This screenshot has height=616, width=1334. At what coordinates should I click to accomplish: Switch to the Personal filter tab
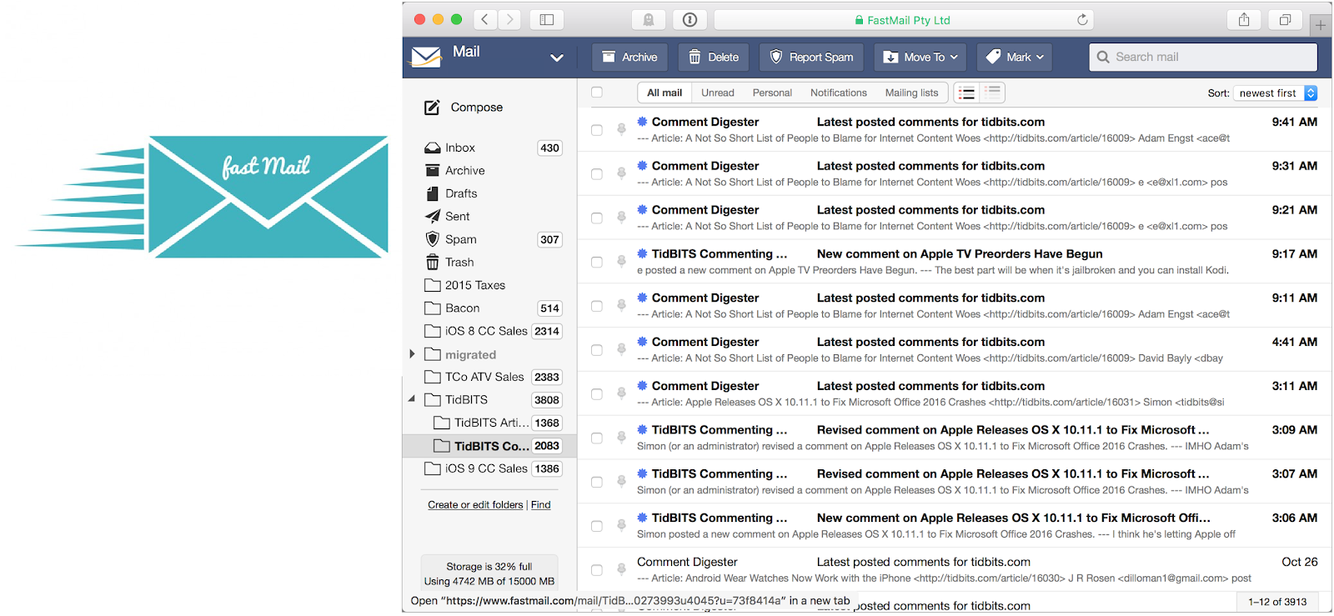[x=772, y=93]
